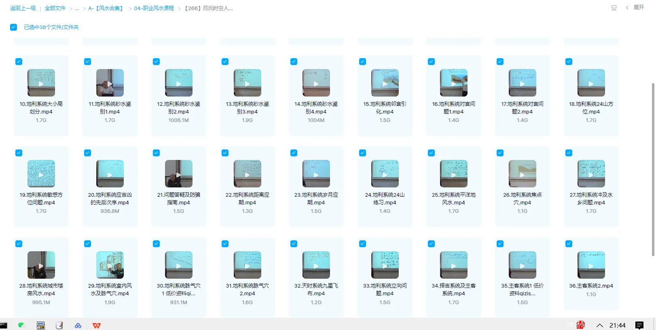Viewport: 656px width, 330px height.
Task: Open the notepad app in taskbar
Action: pos(59,326)
